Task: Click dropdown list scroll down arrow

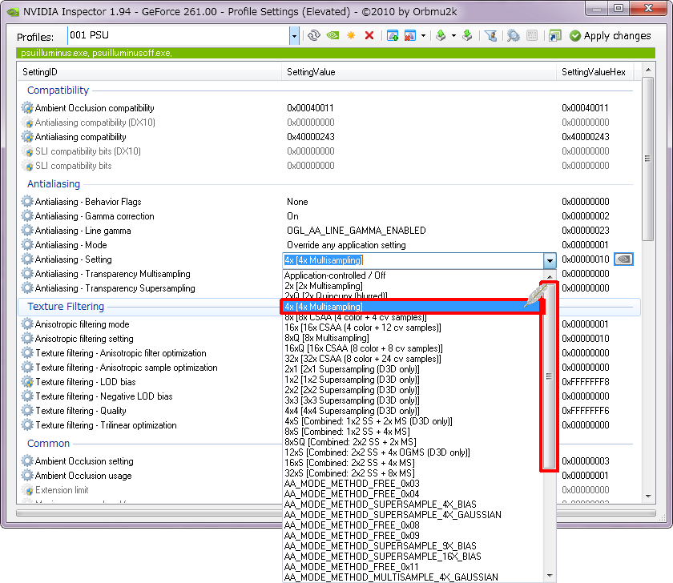Action: click(x=550, y=576)
